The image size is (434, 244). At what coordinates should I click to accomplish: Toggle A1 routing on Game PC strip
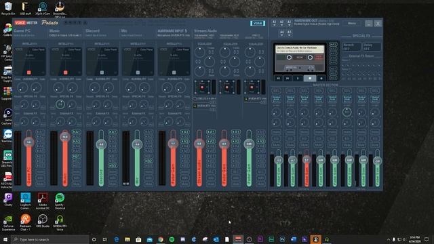click(41, 132)
